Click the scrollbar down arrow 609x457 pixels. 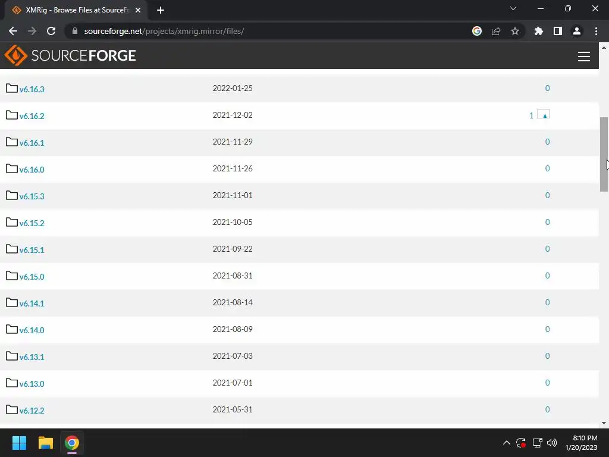click(x=604, y=423)
